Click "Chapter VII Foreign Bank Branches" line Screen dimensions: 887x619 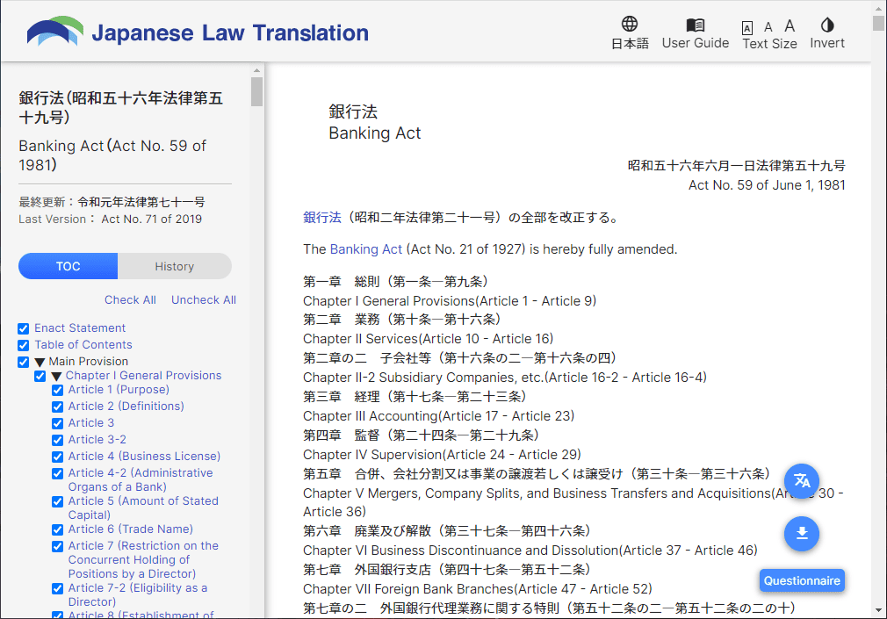478,589
